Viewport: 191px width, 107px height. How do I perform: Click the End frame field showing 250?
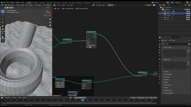[x=153, y=98]
